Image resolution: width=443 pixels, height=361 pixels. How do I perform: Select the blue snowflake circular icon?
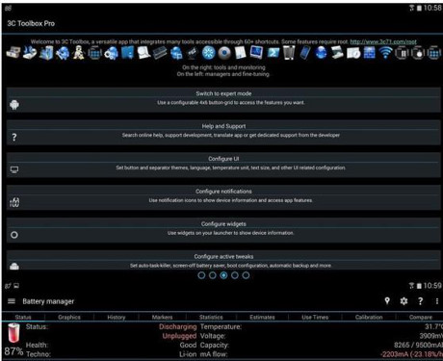[208, 53]
